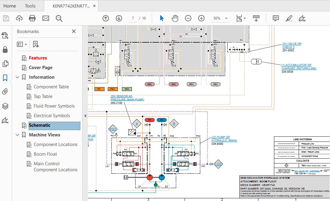Click the upload to cloud icon

tap(19, 18)
